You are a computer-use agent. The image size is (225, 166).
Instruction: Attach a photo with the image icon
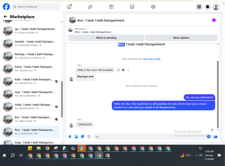[76, 136]
